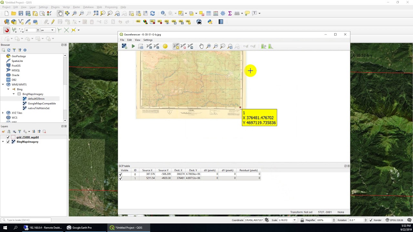Create a New Project in QGIS toolbar
This screenshot has width=413, height=232.
pos(6,13)
